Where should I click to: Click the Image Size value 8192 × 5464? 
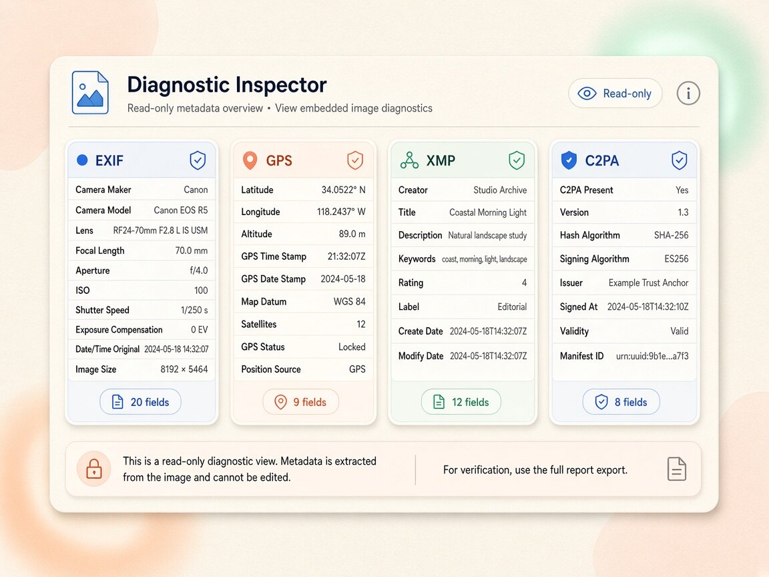tap(184, 369)
